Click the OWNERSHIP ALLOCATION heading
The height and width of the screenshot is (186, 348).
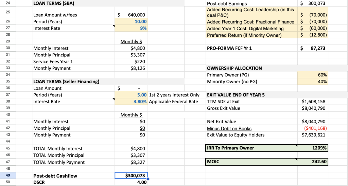point(234,68)
